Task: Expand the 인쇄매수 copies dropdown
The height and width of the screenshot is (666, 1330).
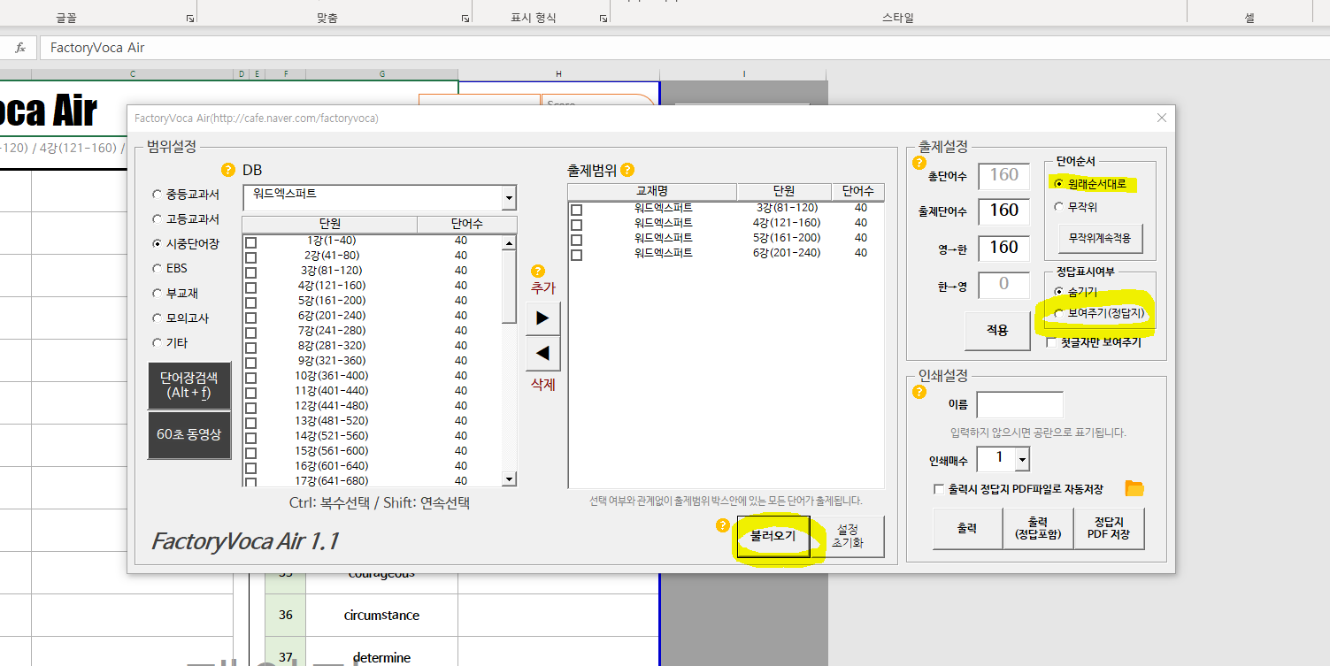Action: (1022, 459)
